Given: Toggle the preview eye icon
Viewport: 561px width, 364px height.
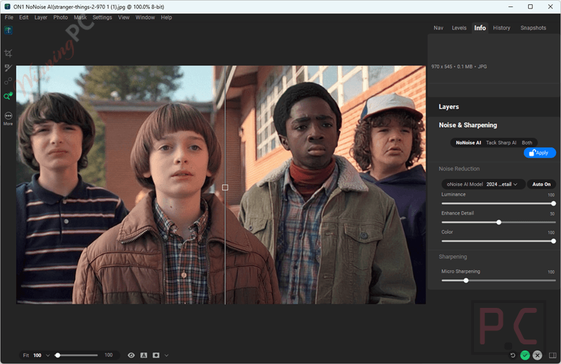Looking at the screenshot, I should [131, 355].
